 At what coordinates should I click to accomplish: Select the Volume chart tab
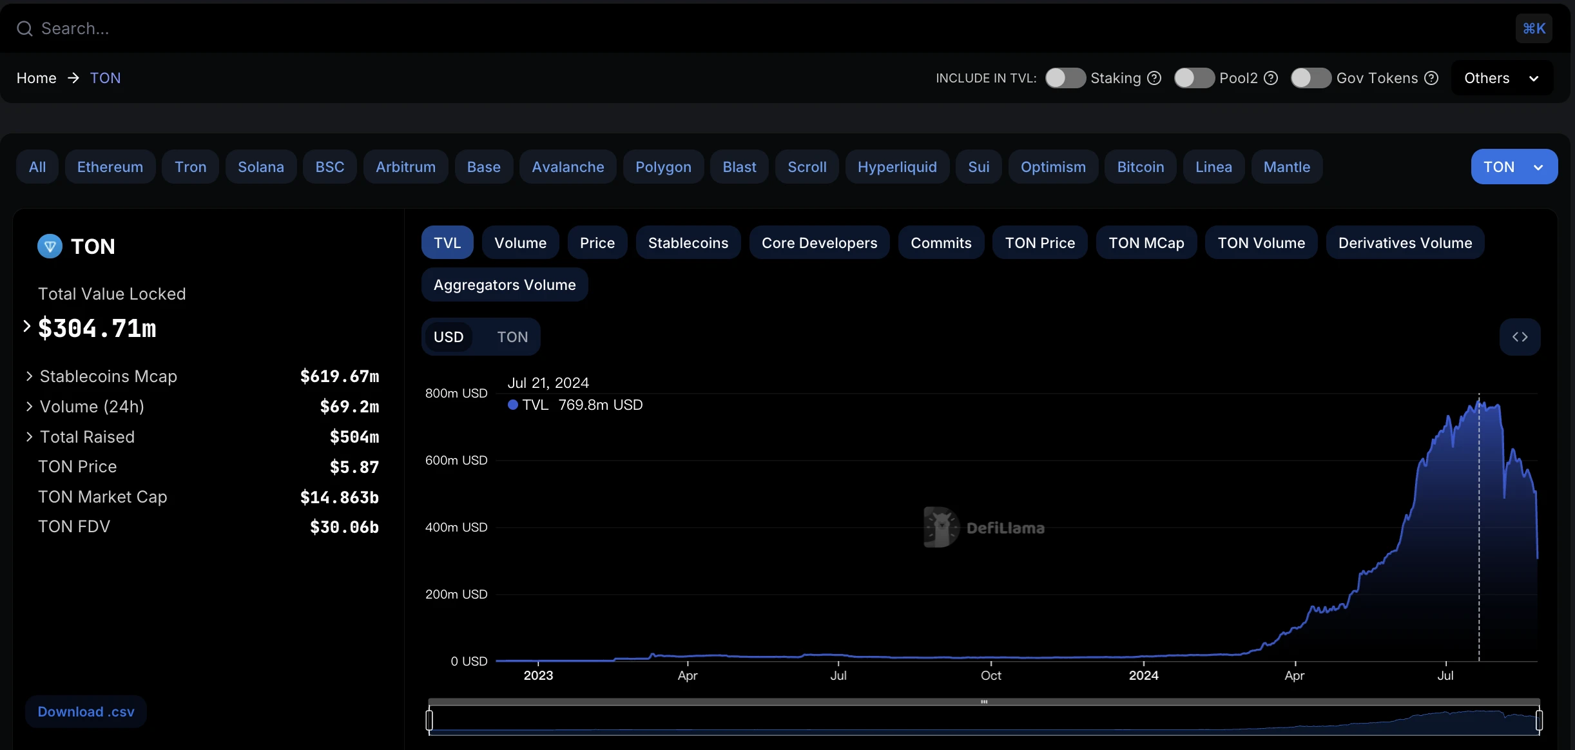(x=519, y=241)
